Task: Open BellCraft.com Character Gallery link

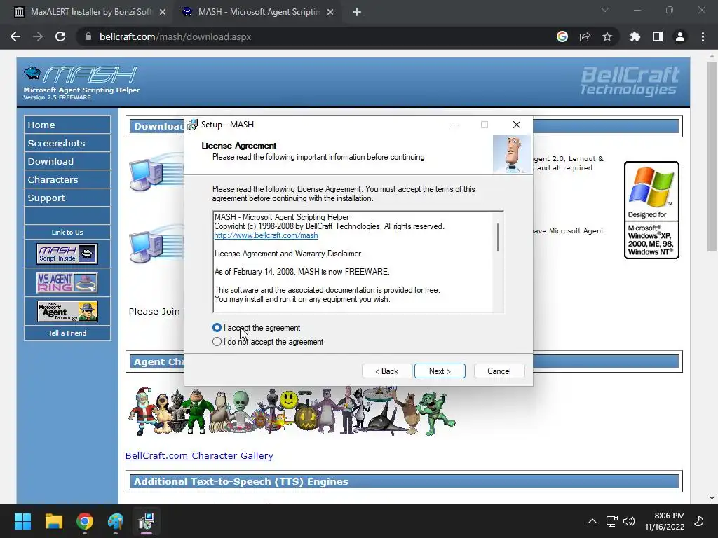Action: coord(199,455)
